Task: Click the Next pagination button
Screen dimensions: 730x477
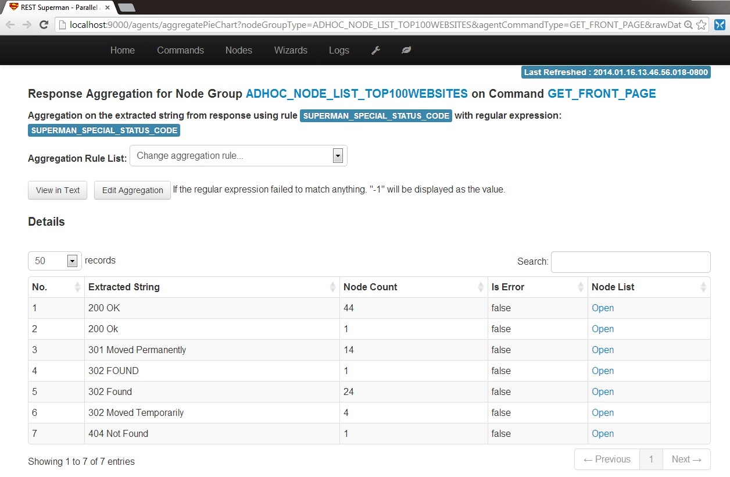Action: [x=686, y=460]
